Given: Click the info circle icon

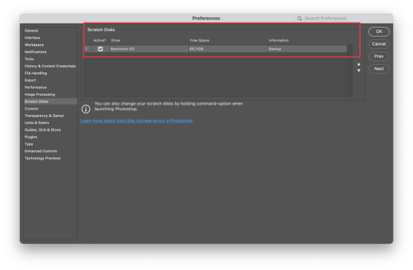Looking at the screenshot, I should click(85, 109).
